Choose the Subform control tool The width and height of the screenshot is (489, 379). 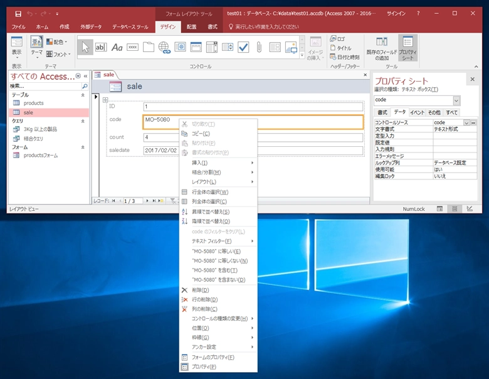pyautogui.click(x=275, y=48)
